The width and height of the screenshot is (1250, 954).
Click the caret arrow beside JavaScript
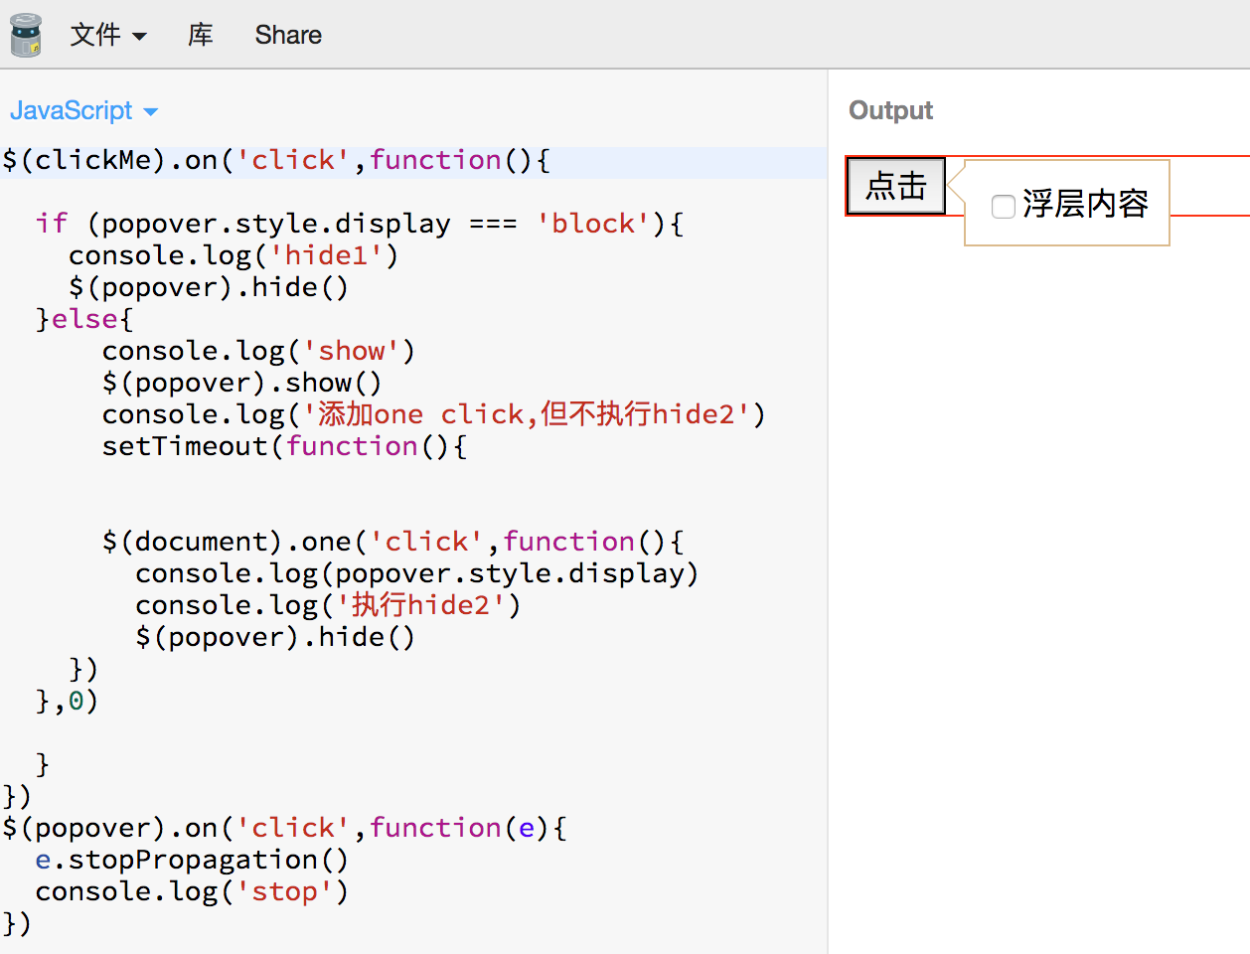point(151,112)
